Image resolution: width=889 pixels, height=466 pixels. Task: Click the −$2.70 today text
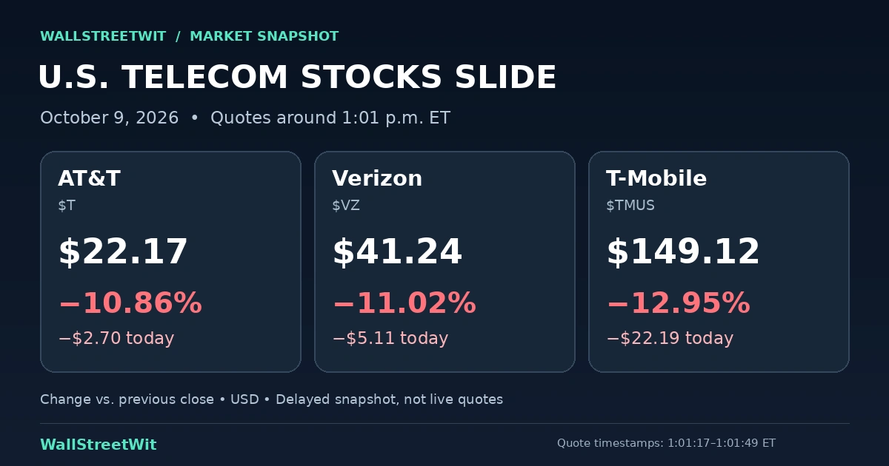[x=116, y=339]
